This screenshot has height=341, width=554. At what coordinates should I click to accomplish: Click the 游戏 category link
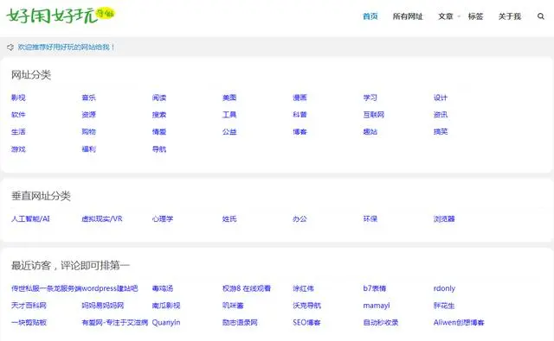(18, 149)
